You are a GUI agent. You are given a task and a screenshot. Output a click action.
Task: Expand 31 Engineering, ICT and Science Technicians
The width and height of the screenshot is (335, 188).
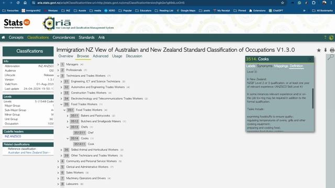tap(61, 81)
